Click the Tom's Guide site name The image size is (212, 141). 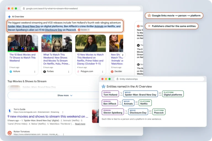pyautogui.click(x=20, y=109)
